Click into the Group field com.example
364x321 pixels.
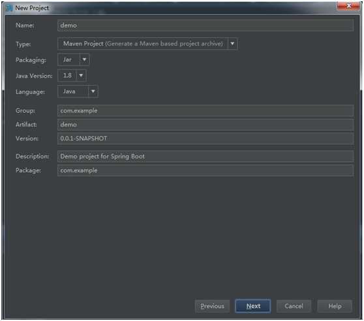point(205,110)
